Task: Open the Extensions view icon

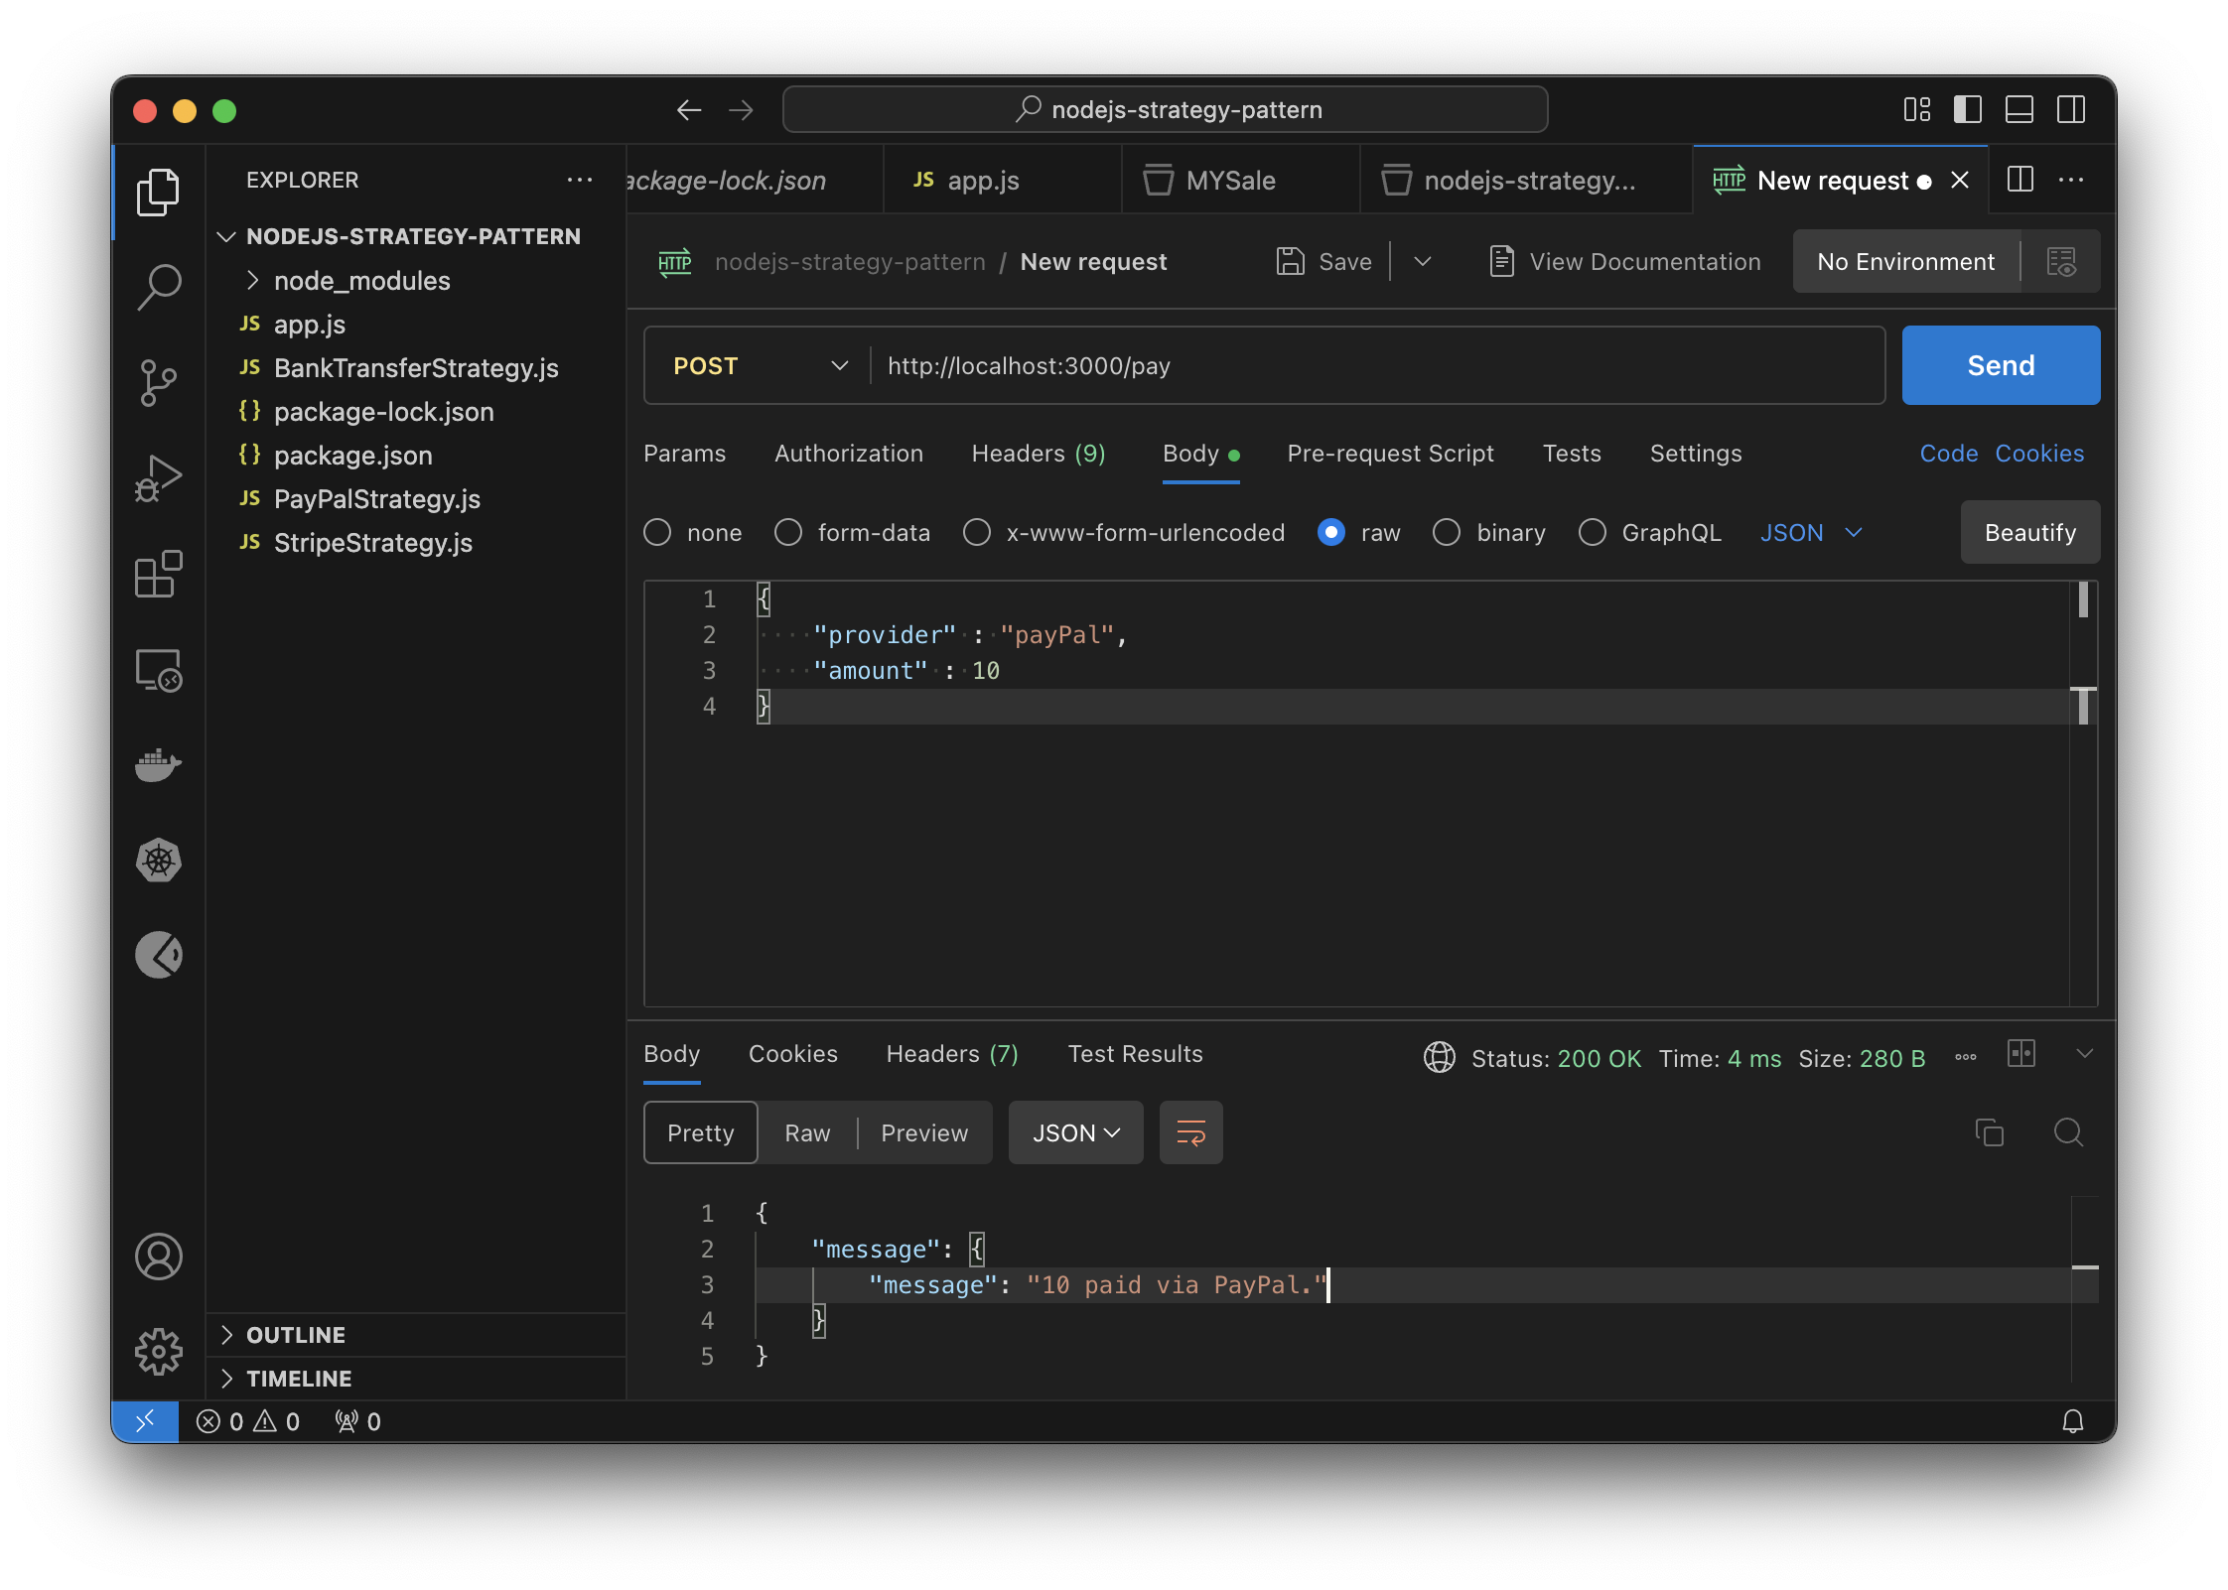Action: click(x=158, y=574)
